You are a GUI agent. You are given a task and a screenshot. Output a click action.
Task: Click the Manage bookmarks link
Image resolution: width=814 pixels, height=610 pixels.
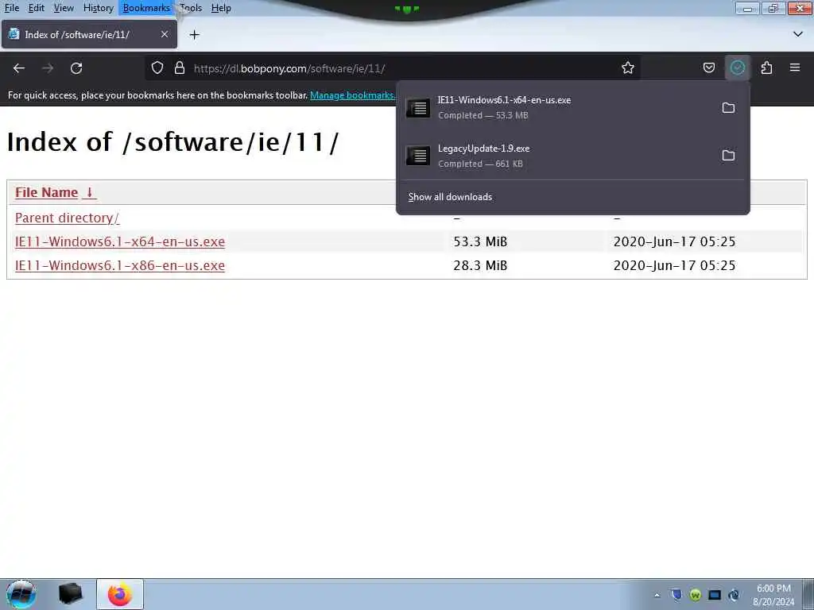(352, 95)
